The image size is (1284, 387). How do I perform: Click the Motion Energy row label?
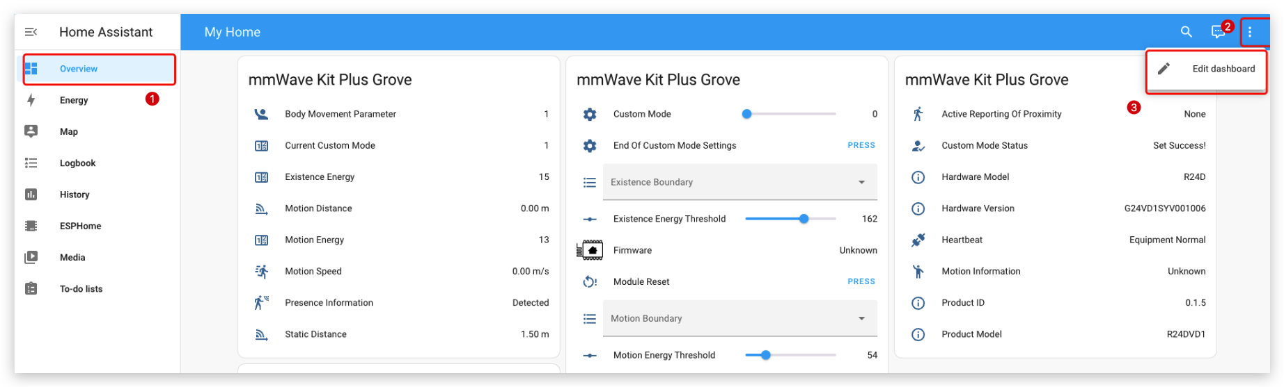coord(315,240)
